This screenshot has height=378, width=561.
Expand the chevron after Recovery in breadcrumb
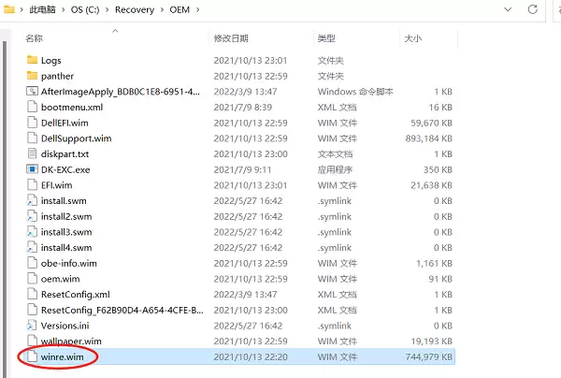click(x=162, y=9)
